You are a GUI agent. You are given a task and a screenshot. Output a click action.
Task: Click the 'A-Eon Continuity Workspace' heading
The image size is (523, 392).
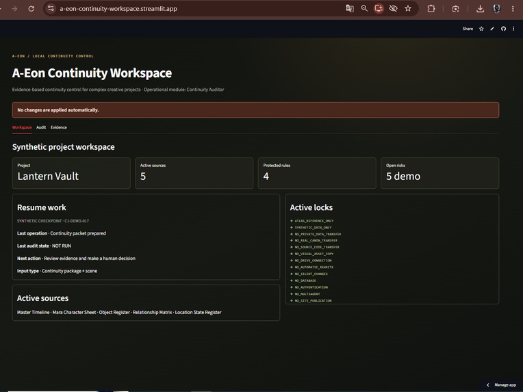(92, 73)
